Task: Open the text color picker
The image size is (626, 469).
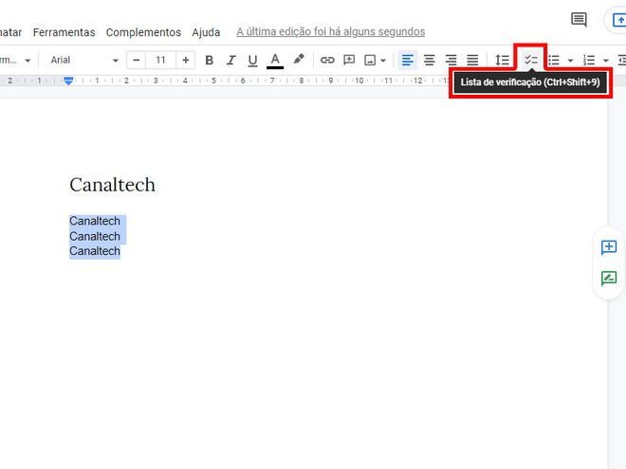Action: 275,61
